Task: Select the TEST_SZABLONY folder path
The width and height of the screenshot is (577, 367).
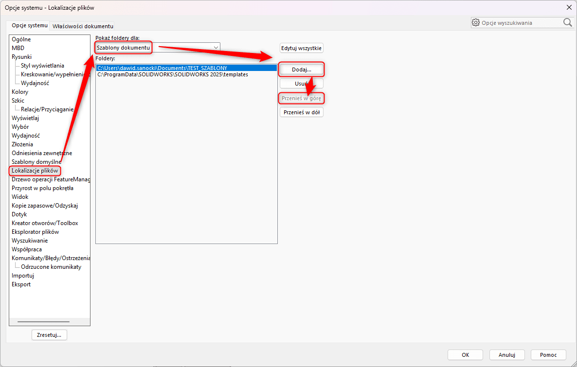Action: (162, 68)
